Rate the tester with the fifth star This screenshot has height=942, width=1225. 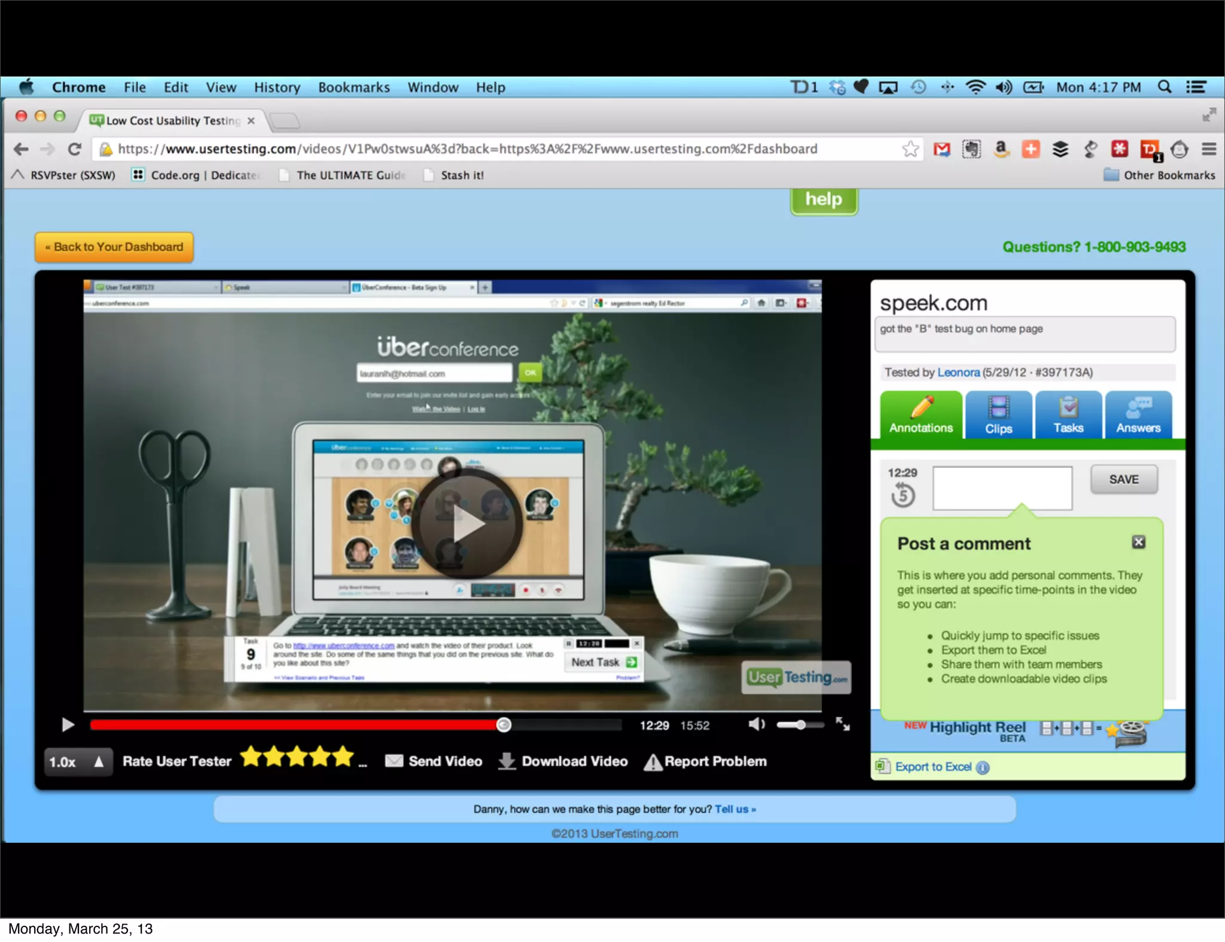pyautogui.click(x=343, y=757)
